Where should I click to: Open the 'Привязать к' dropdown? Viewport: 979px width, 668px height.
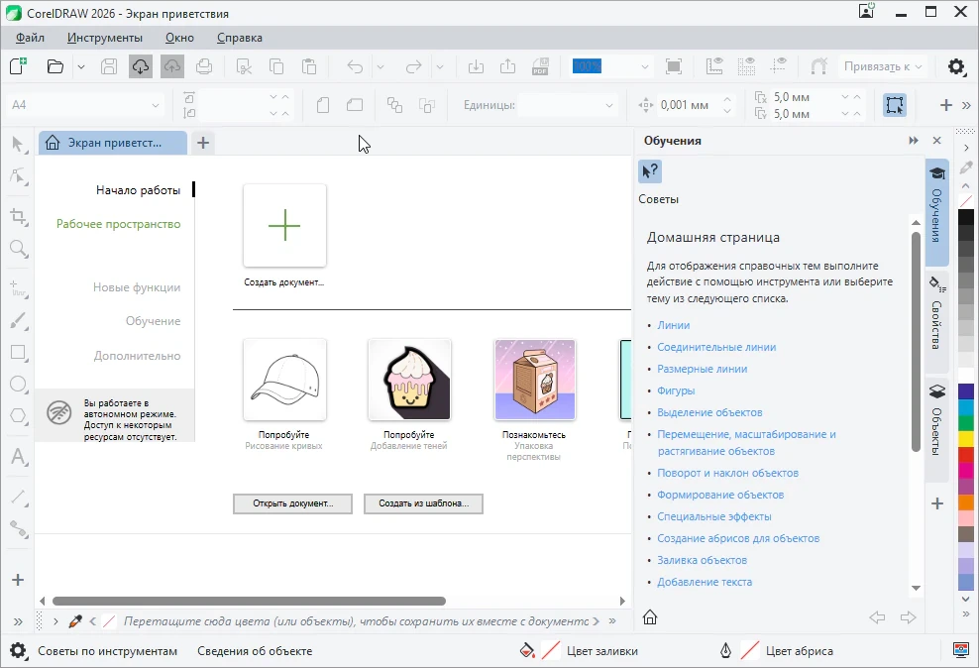[883, 66]
